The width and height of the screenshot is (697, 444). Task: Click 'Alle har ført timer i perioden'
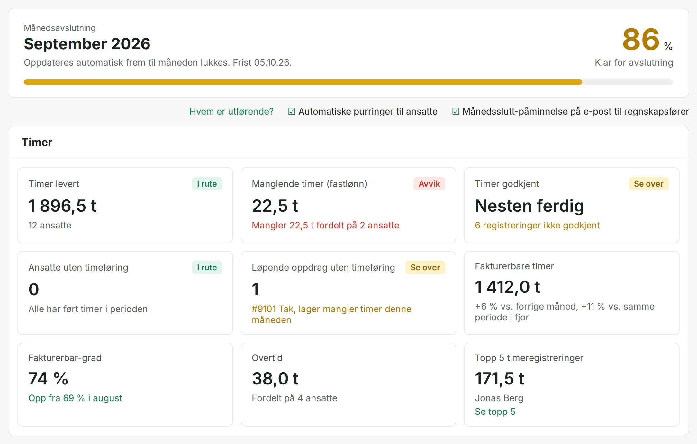tap(88, 309)
